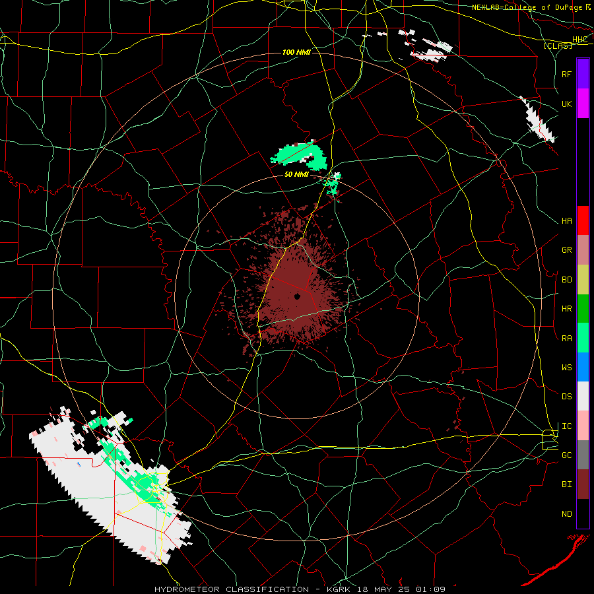This screenshot has width=594, height=594.
Task: Pick the dark green HR legend swatch
Action: coord(583,309)
